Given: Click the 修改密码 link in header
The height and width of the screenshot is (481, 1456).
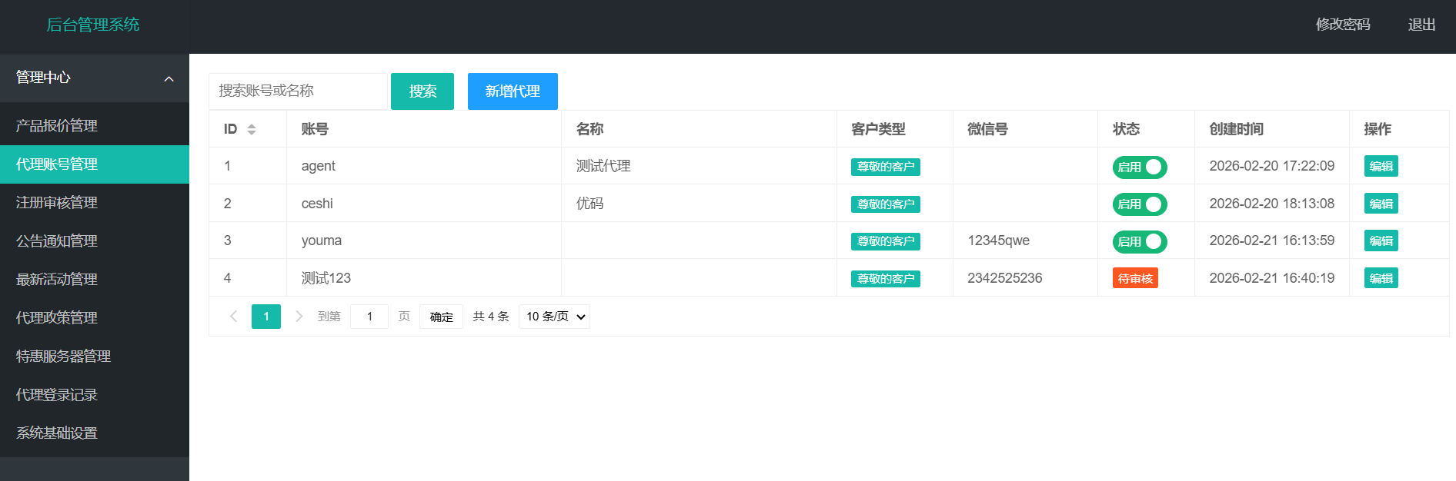Looking at the screenshot, I should (x=1343, y=25).
